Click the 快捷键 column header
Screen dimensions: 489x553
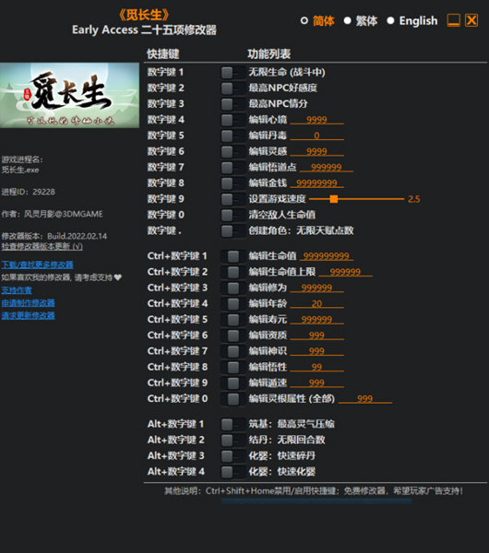coord(163,54)
